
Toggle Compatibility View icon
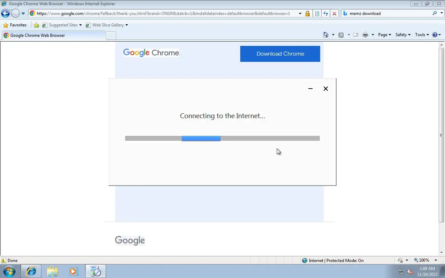coord(317,14)
